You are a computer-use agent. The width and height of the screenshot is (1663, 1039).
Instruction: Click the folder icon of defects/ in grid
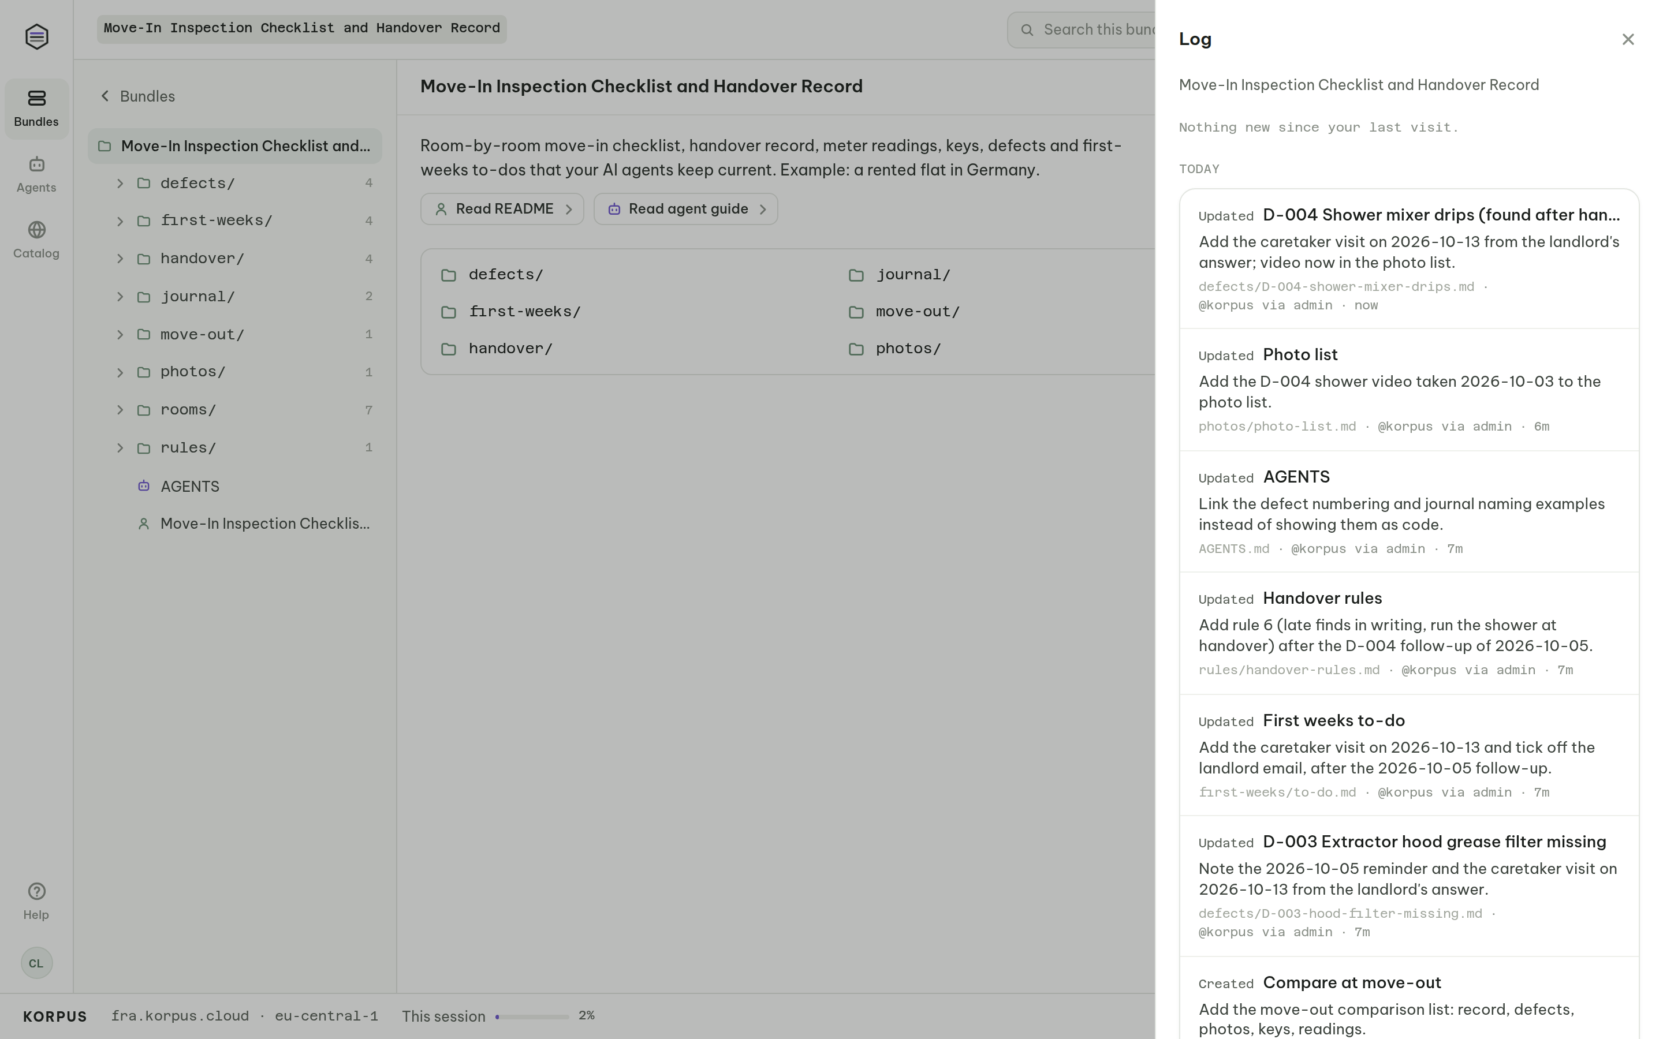pos(449,275)
